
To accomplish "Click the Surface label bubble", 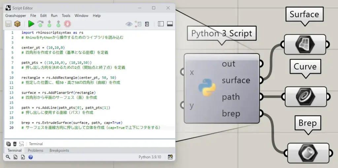I will click(x=304, y=14).
